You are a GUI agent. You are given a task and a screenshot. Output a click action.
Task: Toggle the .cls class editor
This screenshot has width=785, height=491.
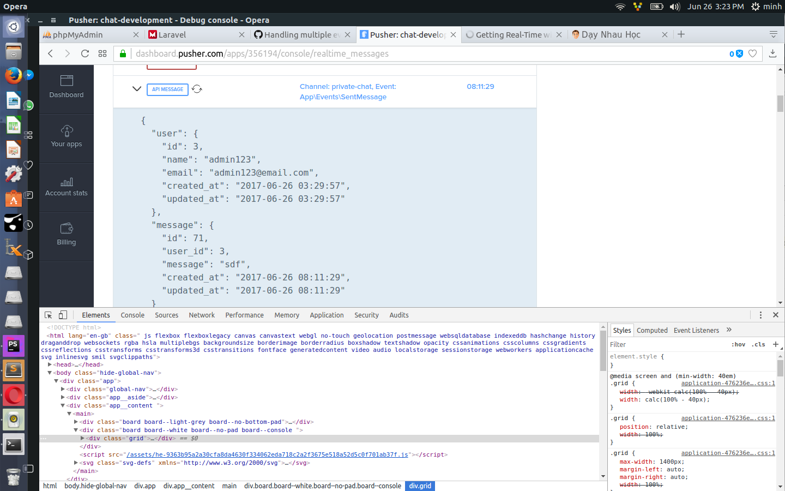click(758, 345)
